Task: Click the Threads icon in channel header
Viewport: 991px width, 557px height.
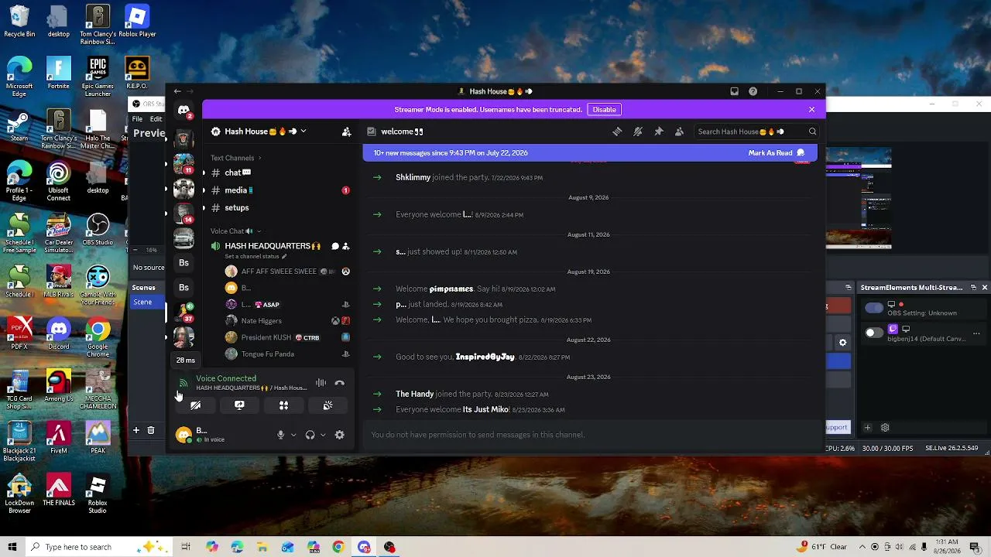Action: (x=617, y=132)
